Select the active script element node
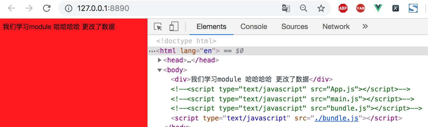428x127 pixels. tap(286, 118)
